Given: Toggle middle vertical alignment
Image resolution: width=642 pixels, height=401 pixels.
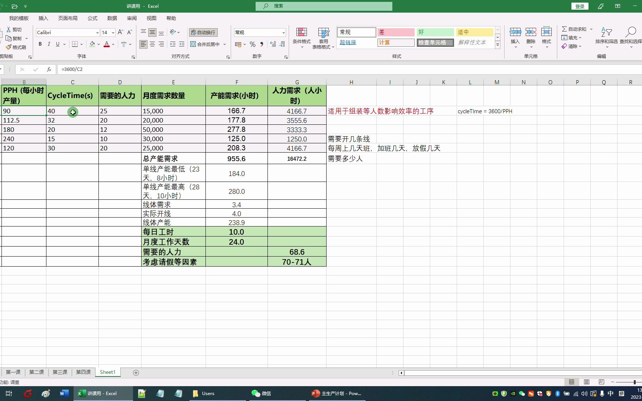Looking at the screenshot, I should [152, 32].
